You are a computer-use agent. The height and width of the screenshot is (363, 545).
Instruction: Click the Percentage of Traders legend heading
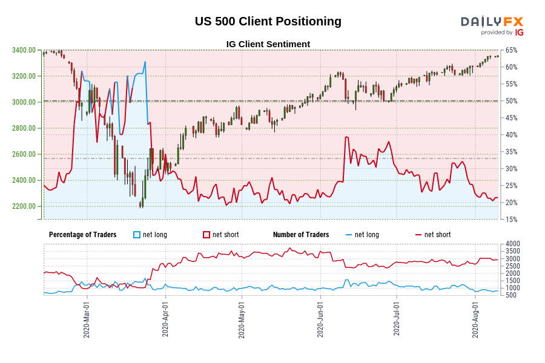(83, 235)
